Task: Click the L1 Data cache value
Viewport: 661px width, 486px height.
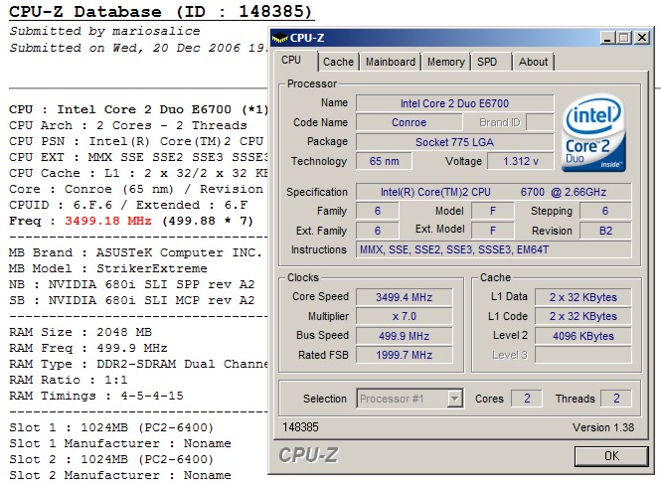Action: coord(583,297)
